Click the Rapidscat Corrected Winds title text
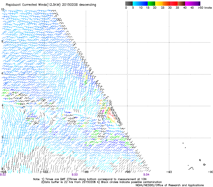213x187 pixels. (51, 5)
